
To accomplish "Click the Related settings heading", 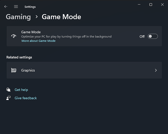I will 19,57.
